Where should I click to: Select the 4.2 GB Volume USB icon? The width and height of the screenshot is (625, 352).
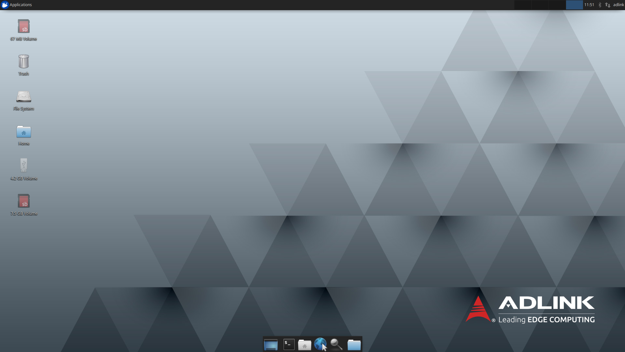tap(24, 165)
